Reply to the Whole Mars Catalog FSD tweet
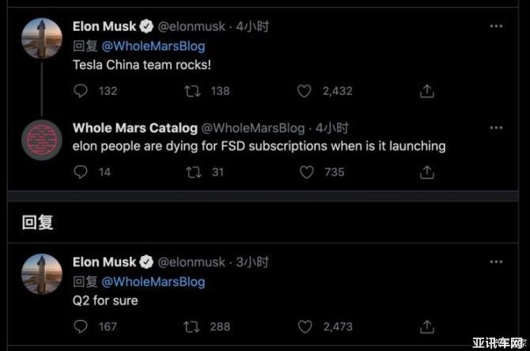Image resolution: width=530 pixels, height=351 pixels. coord(81,172)
